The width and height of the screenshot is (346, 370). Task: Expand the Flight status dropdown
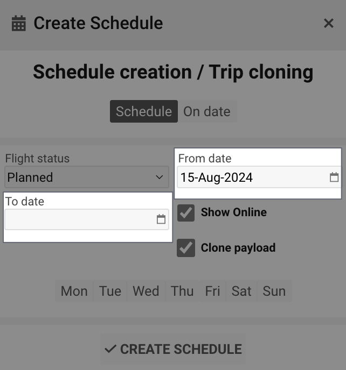(x=86, y=177)
